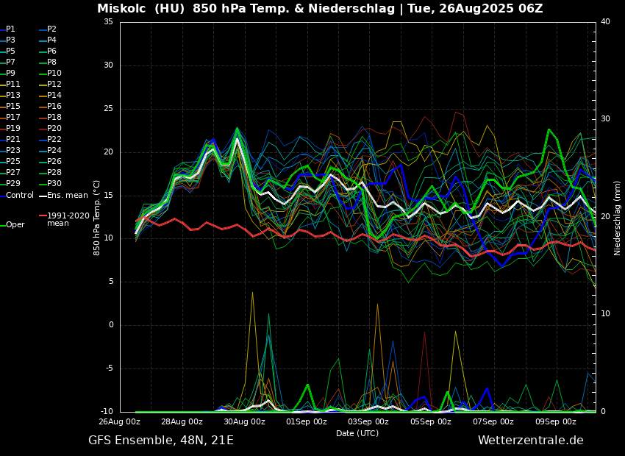The image size is (625, 456).
Task: Click the white line swatch beside Ens. mean
Action: (43, 196)
